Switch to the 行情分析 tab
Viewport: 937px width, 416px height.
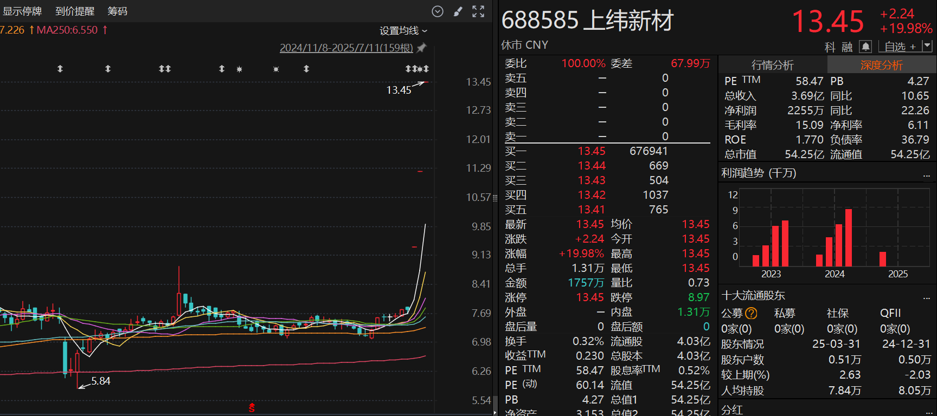[772, 65]
